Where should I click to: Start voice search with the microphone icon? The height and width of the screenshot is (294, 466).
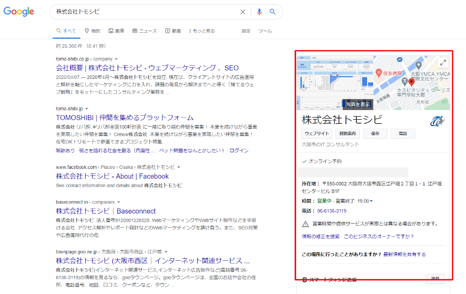[259, 12]
